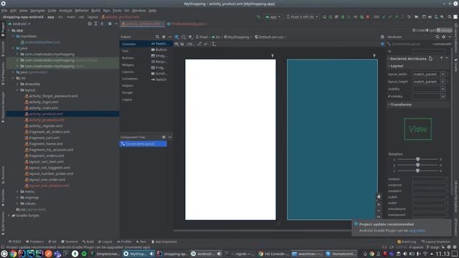
Task: Open the Attributes panel settings gear
Action: [443, 37]
